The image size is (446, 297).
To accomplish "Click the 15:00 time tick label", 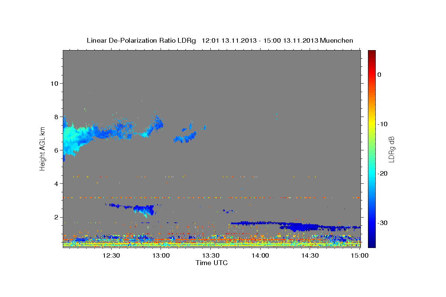I will pos(360,255).
